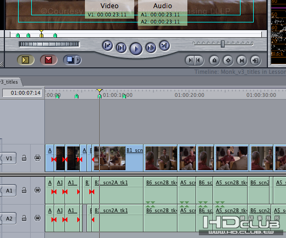Click Play Around Current Frame button
The image size is (286, 238).
(x=151, y=48)
